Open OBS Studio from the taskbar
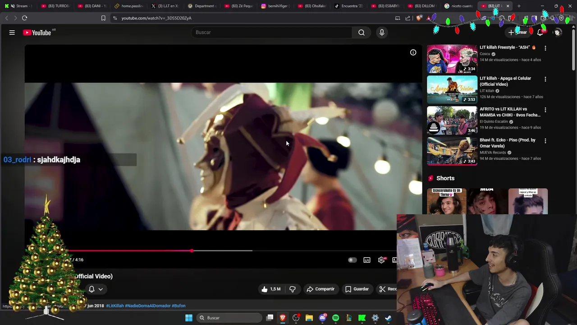 pos(296,318)
